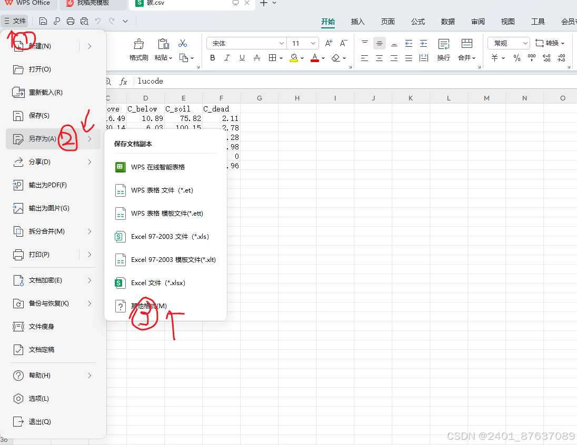Click the currency ¥ format icon
This screenshot has height=445, width=577.
pyautogui.click(x=494, y=58)
